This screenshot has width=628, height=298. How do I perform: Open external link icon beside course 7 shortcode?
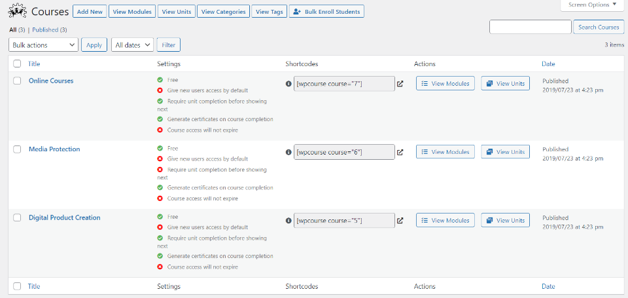pos(400,84)
